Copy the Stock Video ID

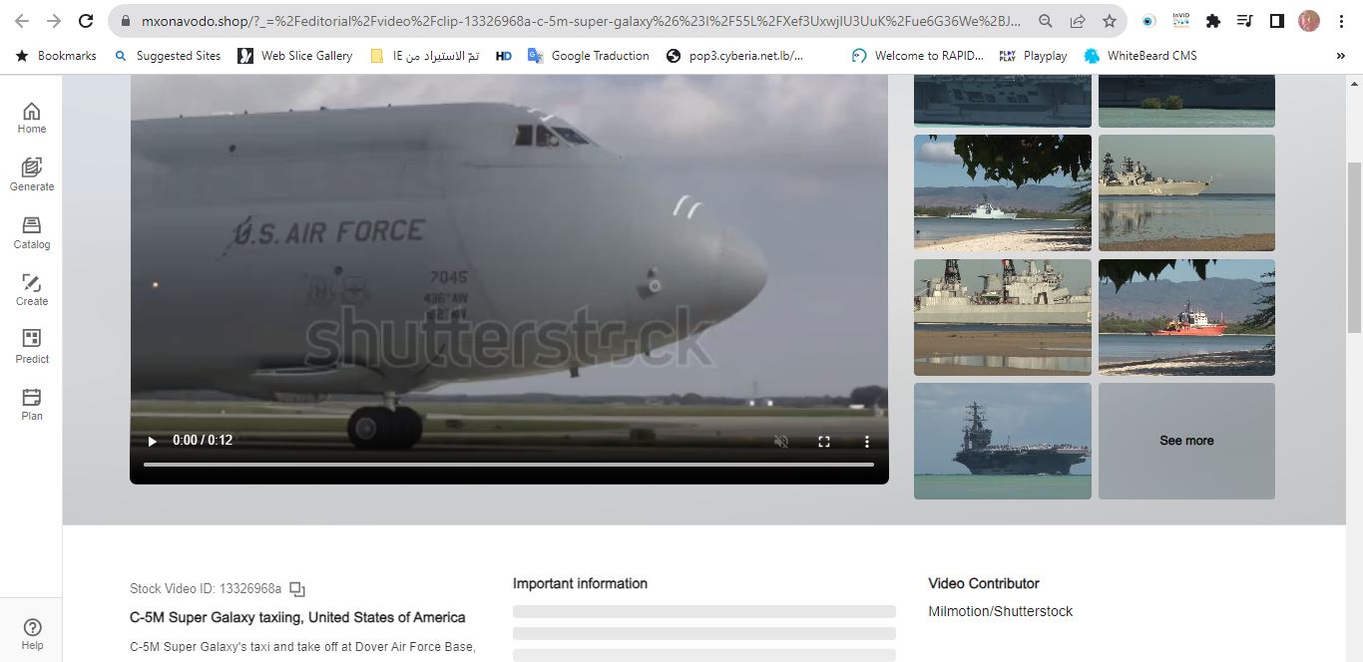pos(297,589)
